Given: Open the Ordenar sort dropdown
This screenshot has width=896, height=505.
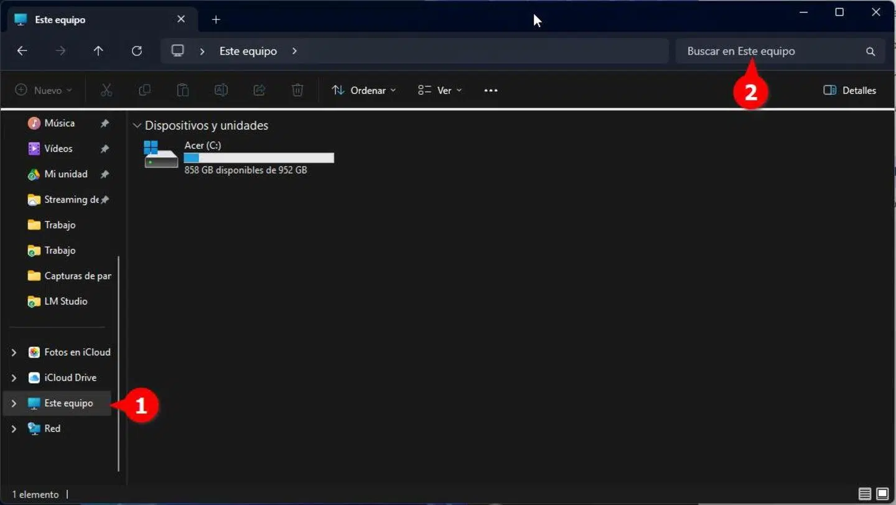Looking at the screenshot, I should pos(364,90).
